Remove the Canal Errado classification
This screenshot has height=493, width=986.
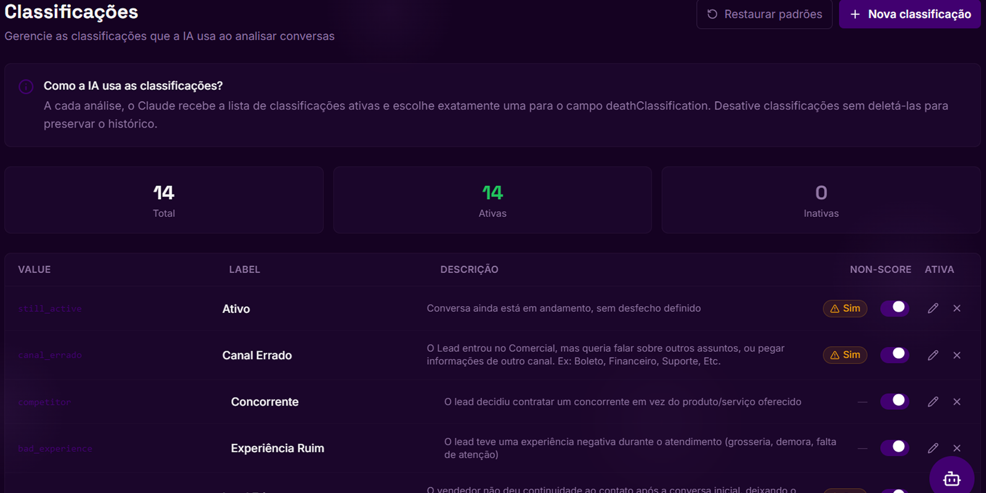(x=957, y=355)
